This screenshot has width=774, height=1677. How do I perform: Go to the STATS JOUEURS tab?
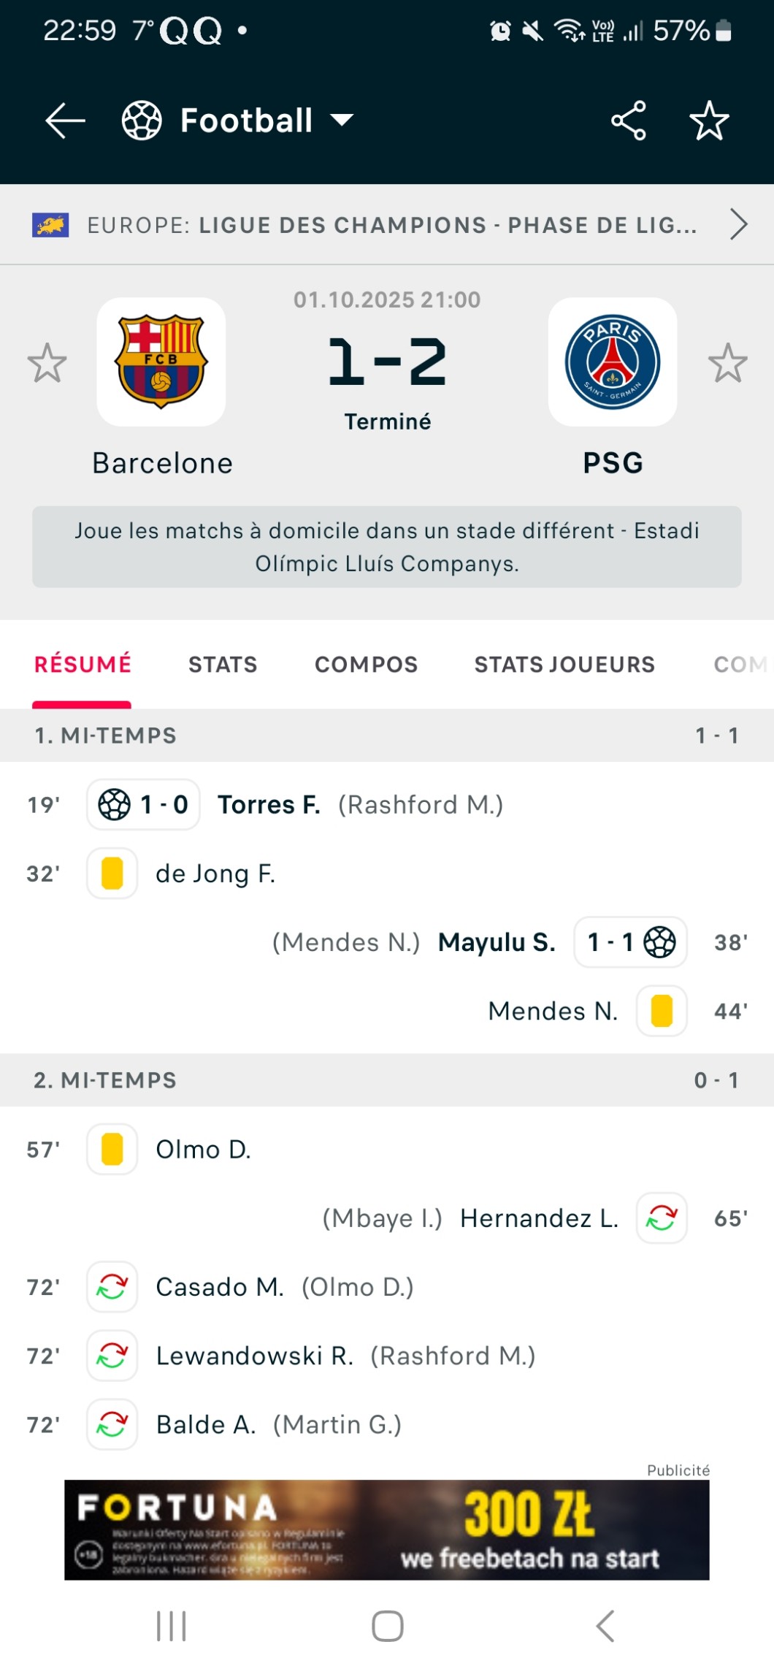[x=564, y=665]
